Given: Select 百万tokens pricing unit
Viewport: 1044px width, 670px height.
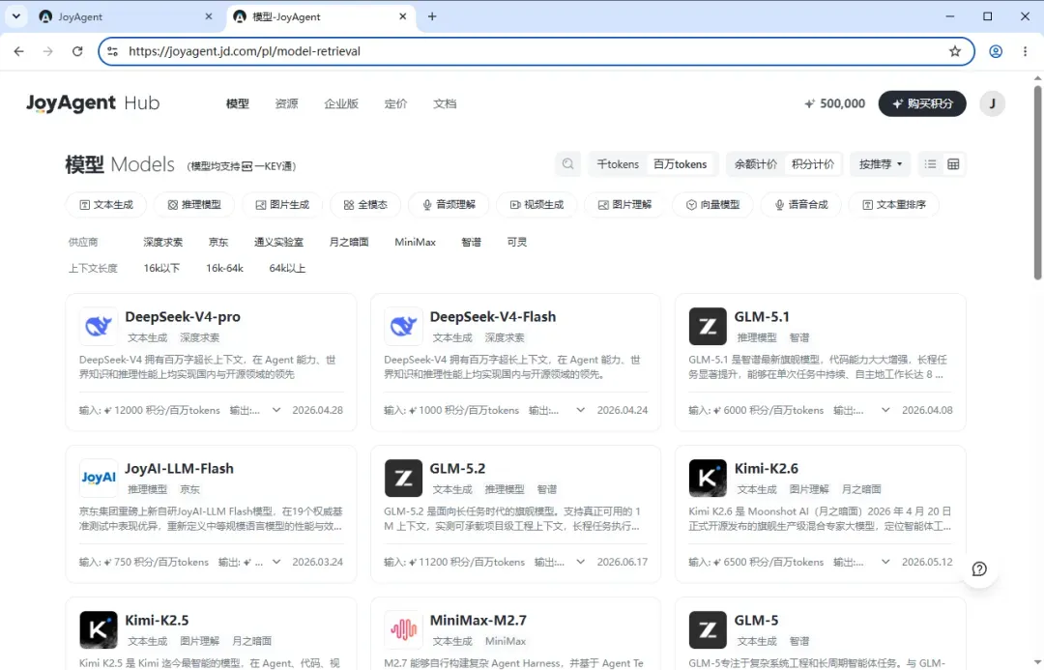Looking at the screenshot, I should [680, 163].
